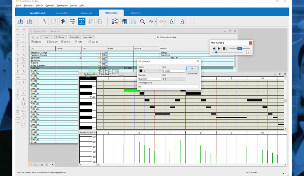Image resolution: width=304 pixels, height=176 pixels.
Task: Click the download/import arrow toolbar icon
Action: (30, 21)
